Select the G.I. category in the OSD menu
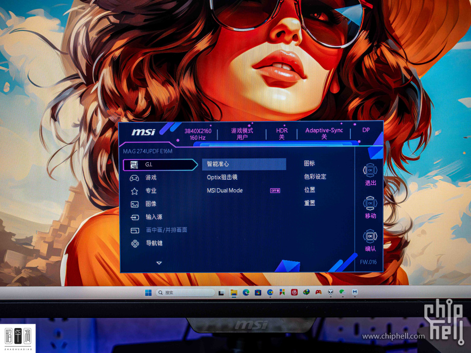Image resolution: width=471 pixels, height=353 pixels. 160,165
